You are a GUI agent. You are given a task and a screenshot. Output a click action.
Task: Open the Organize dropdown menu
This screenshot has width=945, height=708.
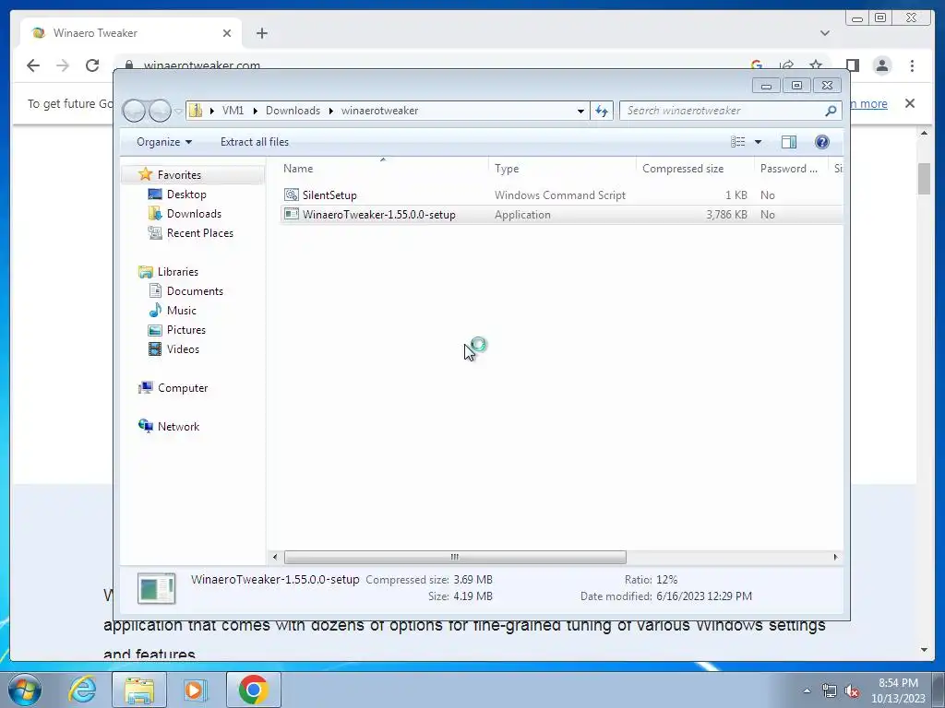click(x=164, y=142)
